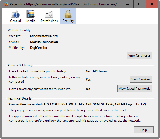Click the 'Website:' label
Viewport: 160px width, 139px height.
coord(15,36)
